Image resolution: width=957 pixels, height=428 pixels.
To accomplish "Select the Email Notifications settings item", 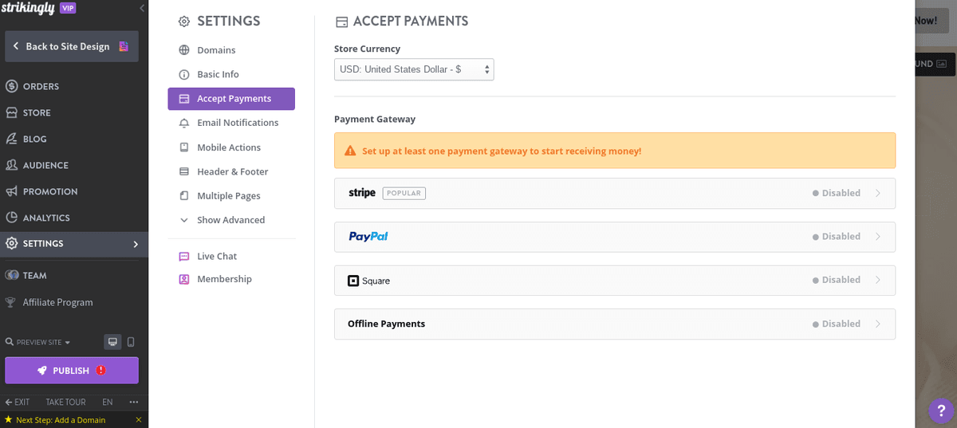I will pos(237,123).
